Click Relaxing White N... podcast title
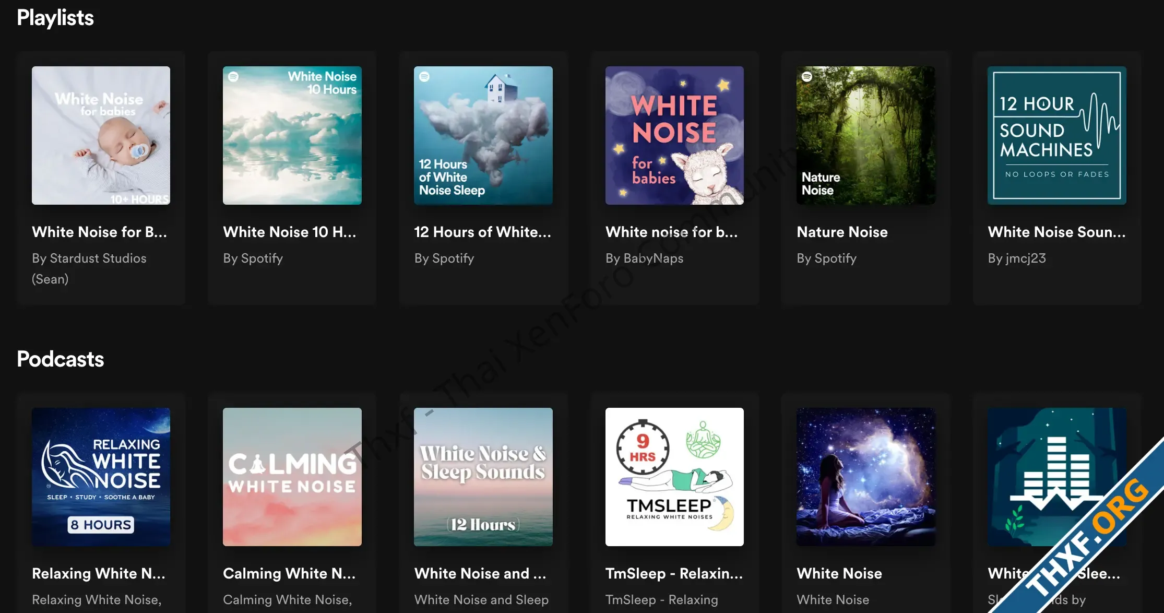1164x613 pixels. point(98,573)
